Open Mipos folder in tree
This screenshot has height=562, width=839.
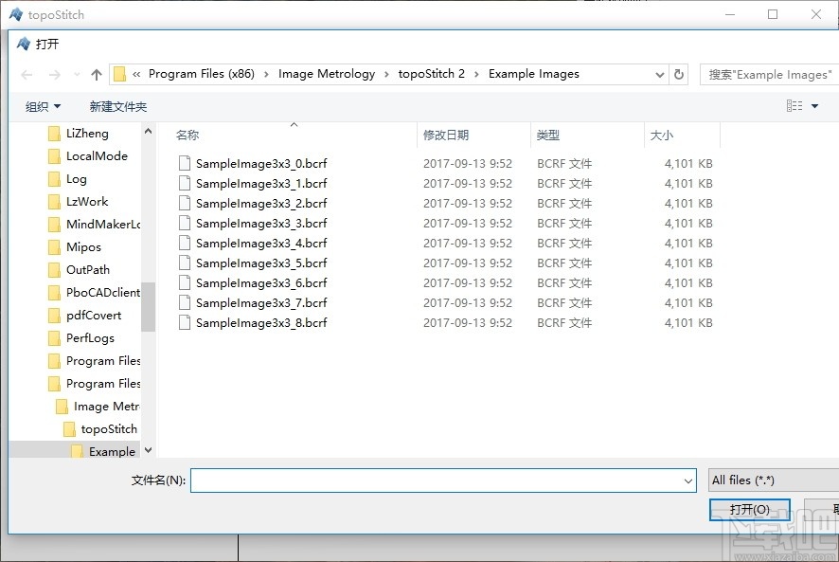[x=83, y=247]
